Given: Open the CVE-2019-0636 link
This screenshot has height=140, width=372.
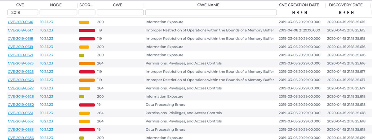Looking at the screenshot, I should click(x=21, y=138).
